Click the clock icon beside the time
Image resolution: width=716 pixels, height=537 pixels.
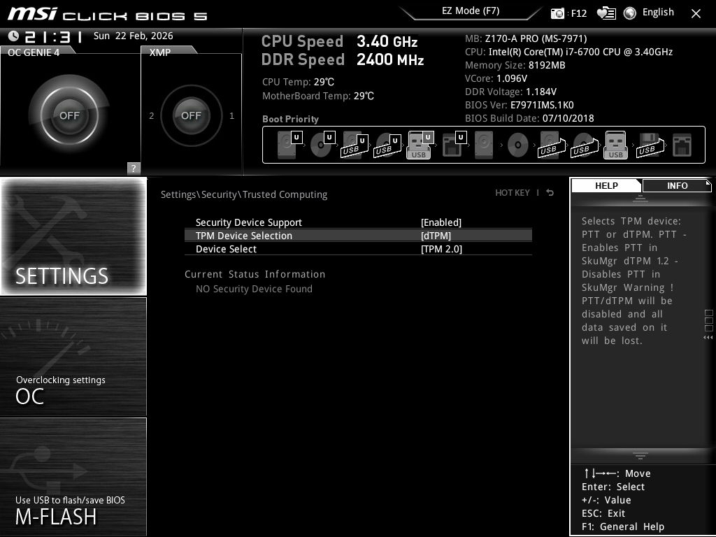(13, 36)
